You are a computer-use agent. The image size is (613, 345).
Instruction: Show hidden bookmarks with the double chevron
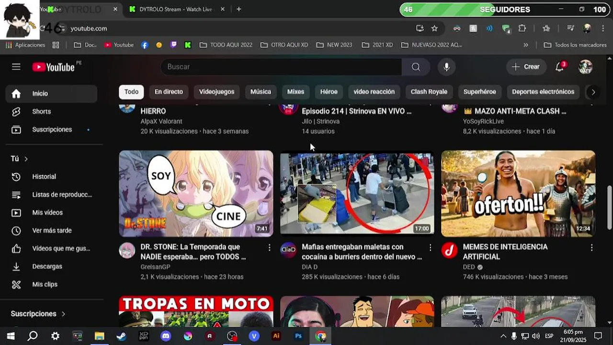[526, 45]
